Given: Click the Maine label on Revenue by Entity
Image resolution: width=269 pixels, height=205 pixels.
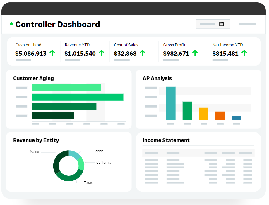Looking at the screenshot, I should pyautogui.click(x=34, y=152).
